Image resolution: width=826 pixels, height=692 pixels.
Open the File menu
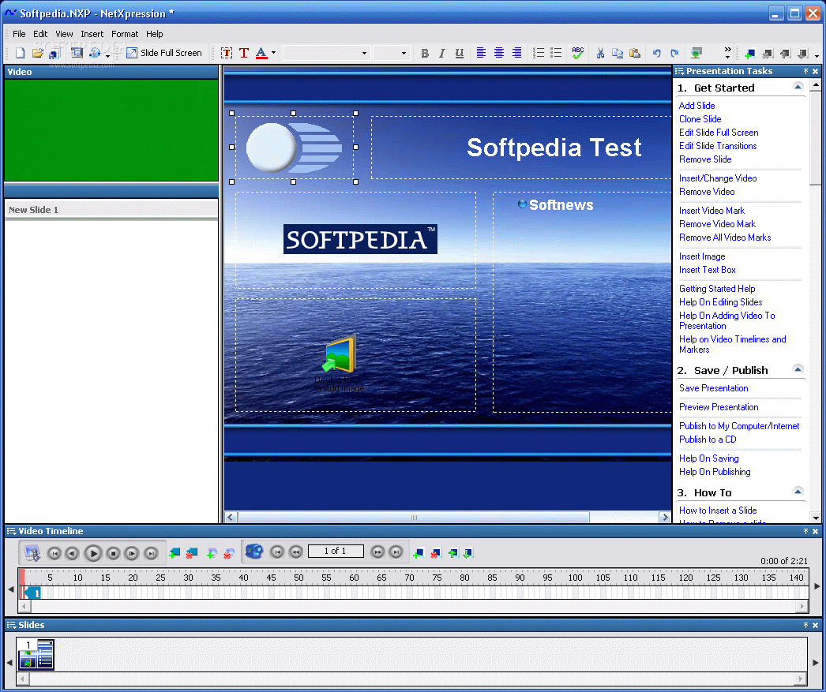19,34
